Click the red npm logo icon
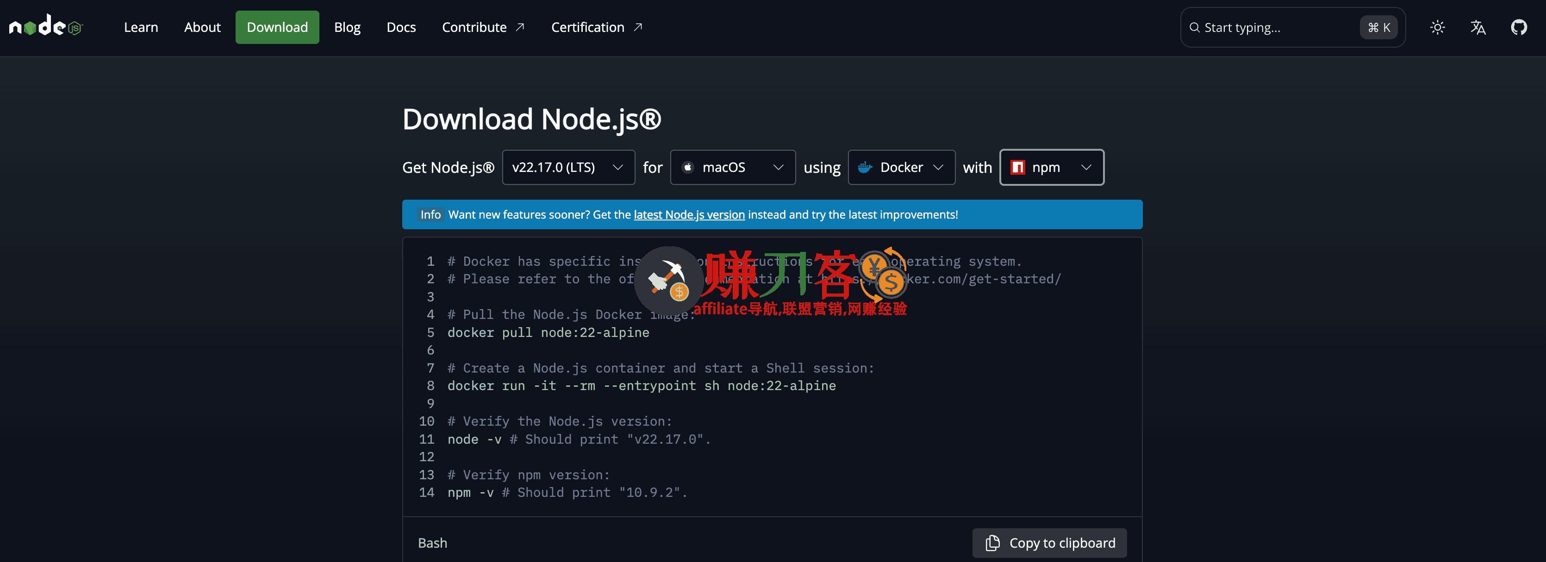1546x562 pixels. tap(1018, 168)
